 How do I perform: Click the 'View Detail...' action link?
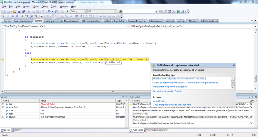(x=159, y=101)
